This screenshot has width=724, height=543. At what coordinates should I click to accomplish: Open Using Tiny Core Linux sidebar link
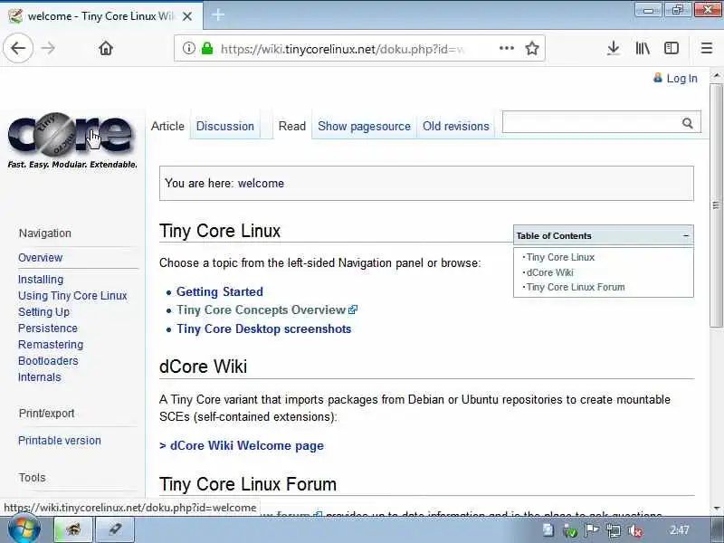[72, 296]
